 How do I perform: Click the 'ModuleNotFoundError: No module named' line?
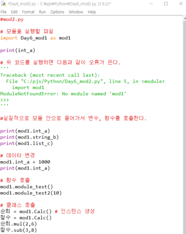[x=63, y=94]
